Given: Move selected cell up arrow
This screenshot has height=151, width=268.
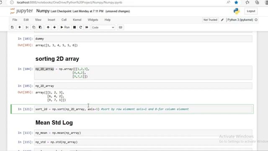Looking at the screenshot, I should click(x=48, y=27).
